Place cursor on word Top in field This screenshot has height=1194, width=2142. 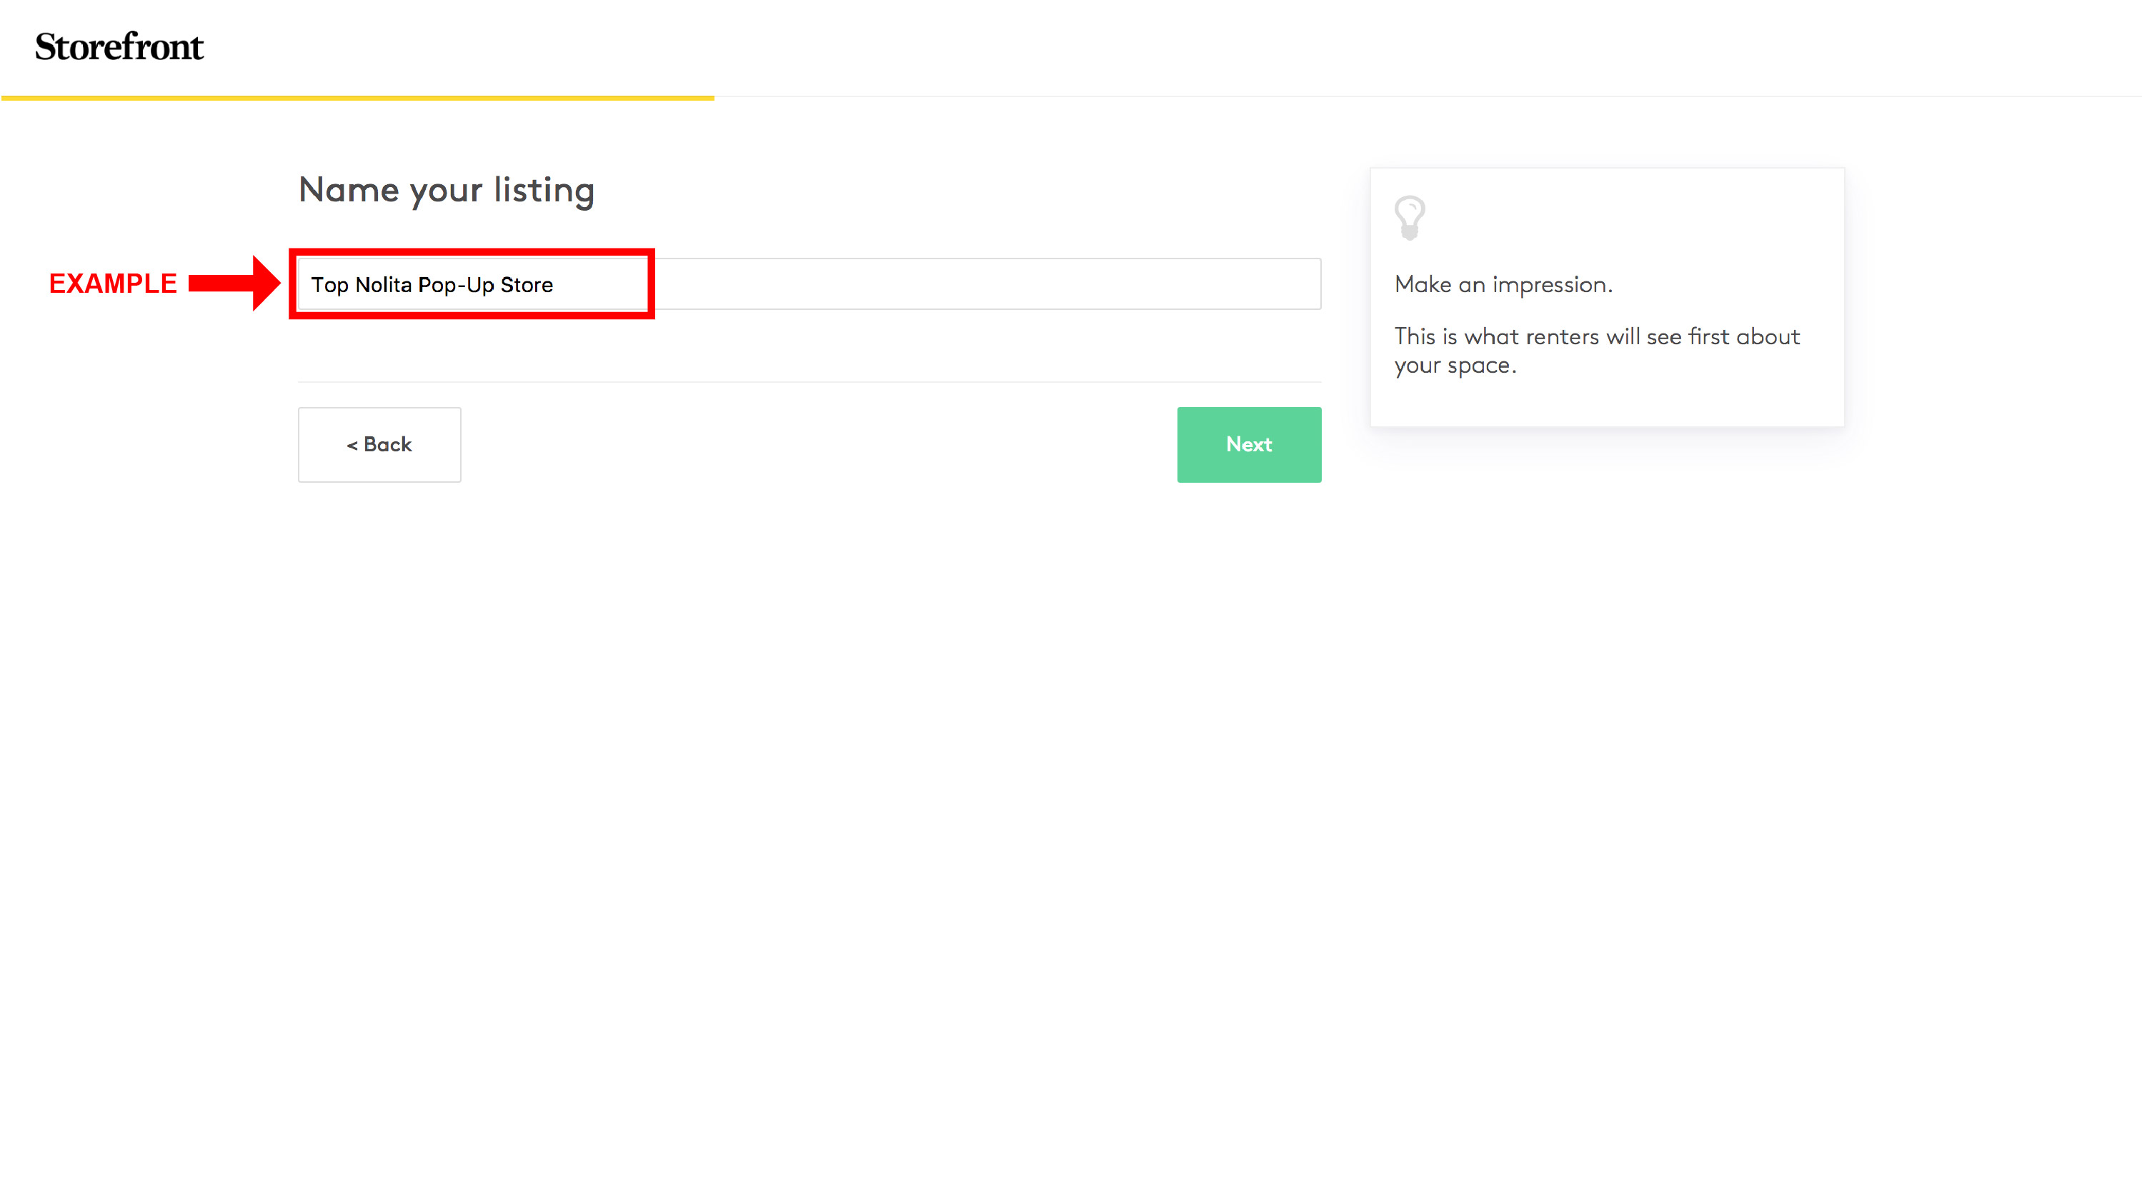pos(329,285)
